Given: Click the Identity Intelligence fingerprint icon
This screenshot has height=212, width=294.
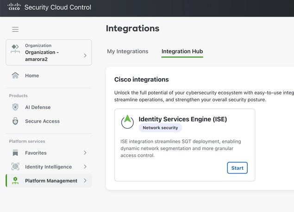Looking at the screenshot, I should click(x=15, y=167).
